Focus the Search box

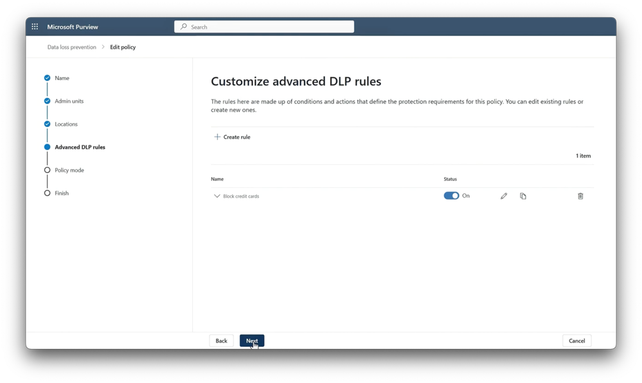[264, 26]
